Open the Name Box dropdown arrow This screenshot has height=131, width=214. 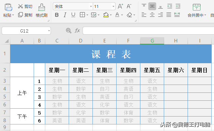pyautogui.click(x=49, y=31)
